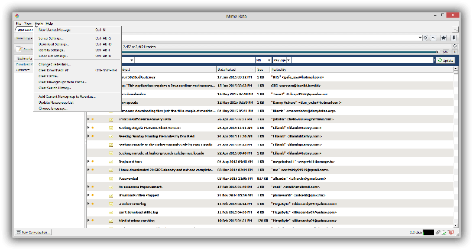Select 'Clear Newsgroups from Cache...' entry

click(x=77, y=82)
